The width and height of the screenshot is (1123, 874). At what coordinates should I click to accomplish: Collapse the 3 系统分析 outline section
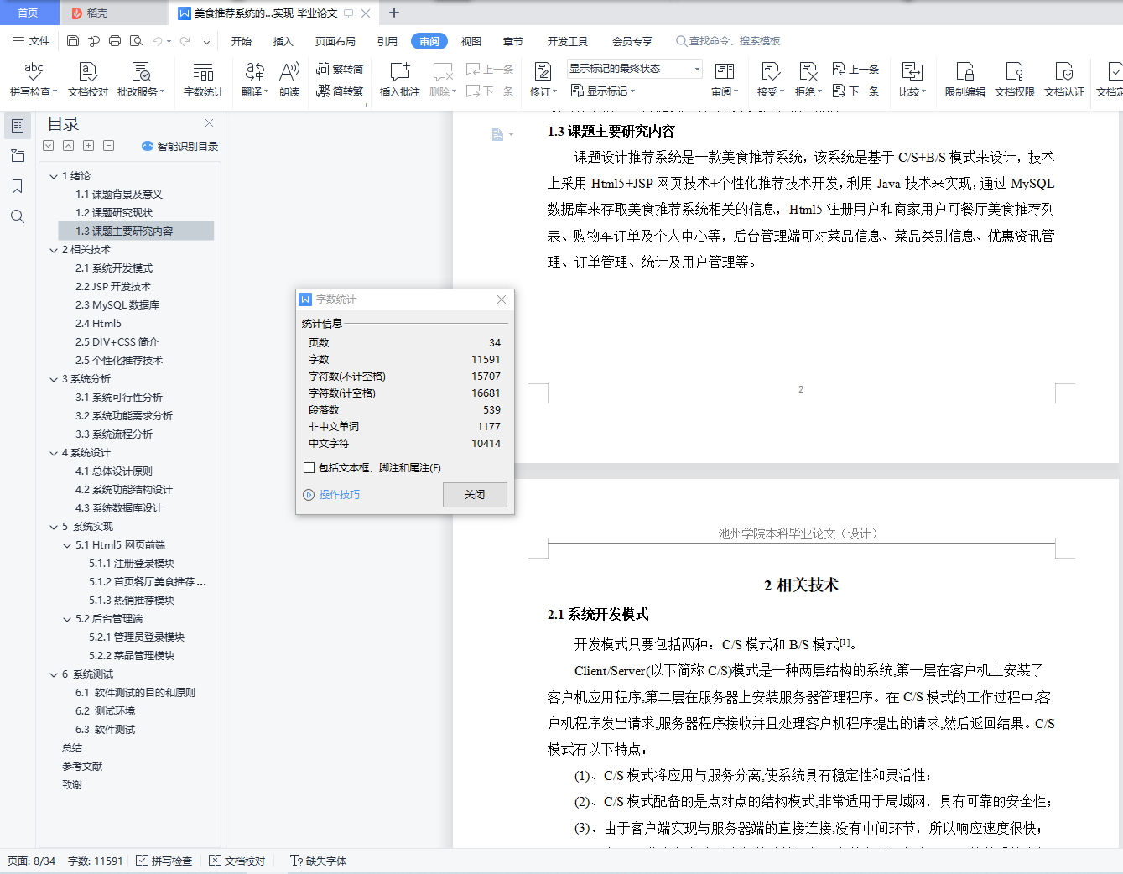54,379
